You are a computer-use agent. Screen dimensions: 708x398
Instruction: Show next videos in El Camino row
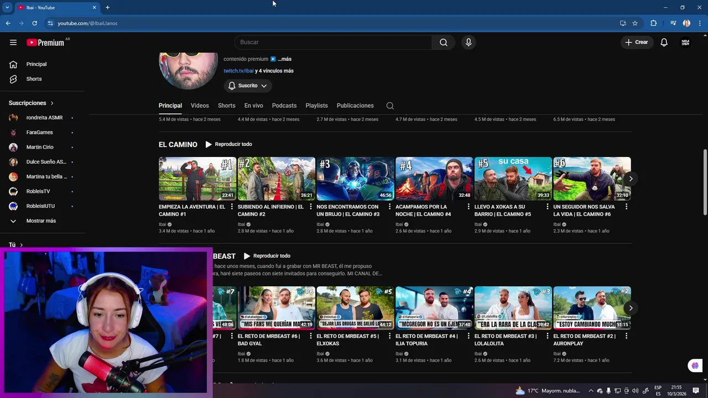click(x=631, y=179)
